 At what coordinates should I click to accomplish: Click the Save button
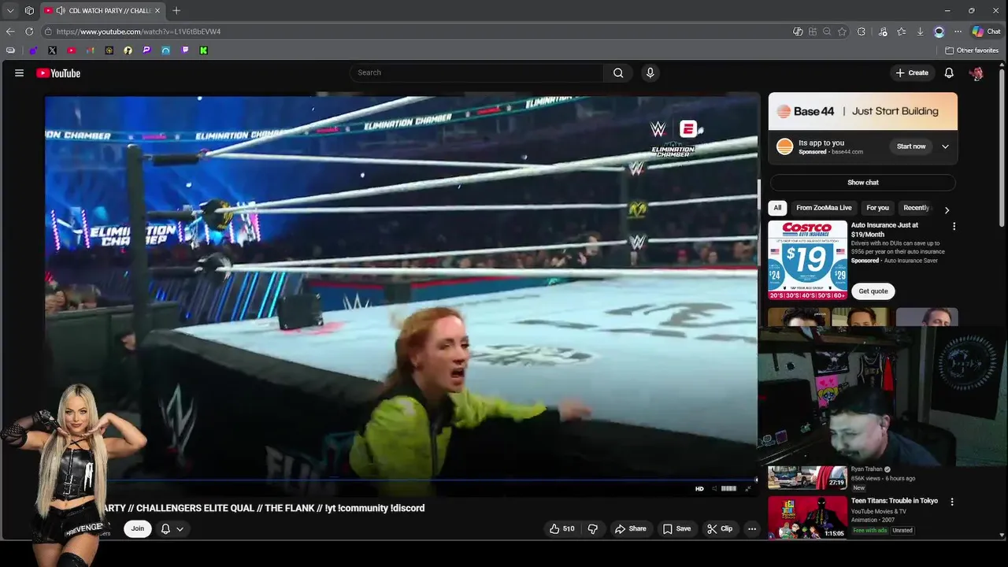(x=676, y=528)
